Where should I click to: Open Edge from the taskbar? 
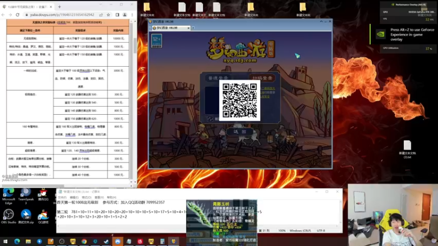(17, 241)
